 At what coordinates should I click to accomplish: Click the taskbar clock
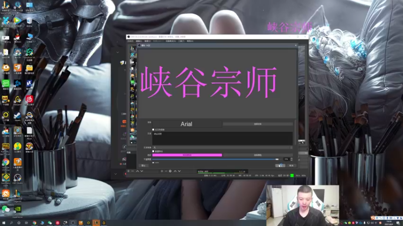(x=389, y=223)
